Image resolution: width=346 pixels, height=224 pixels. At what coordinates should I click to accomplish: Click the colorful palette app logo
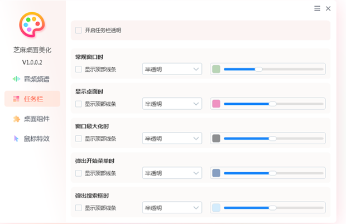tap(32, 25)
